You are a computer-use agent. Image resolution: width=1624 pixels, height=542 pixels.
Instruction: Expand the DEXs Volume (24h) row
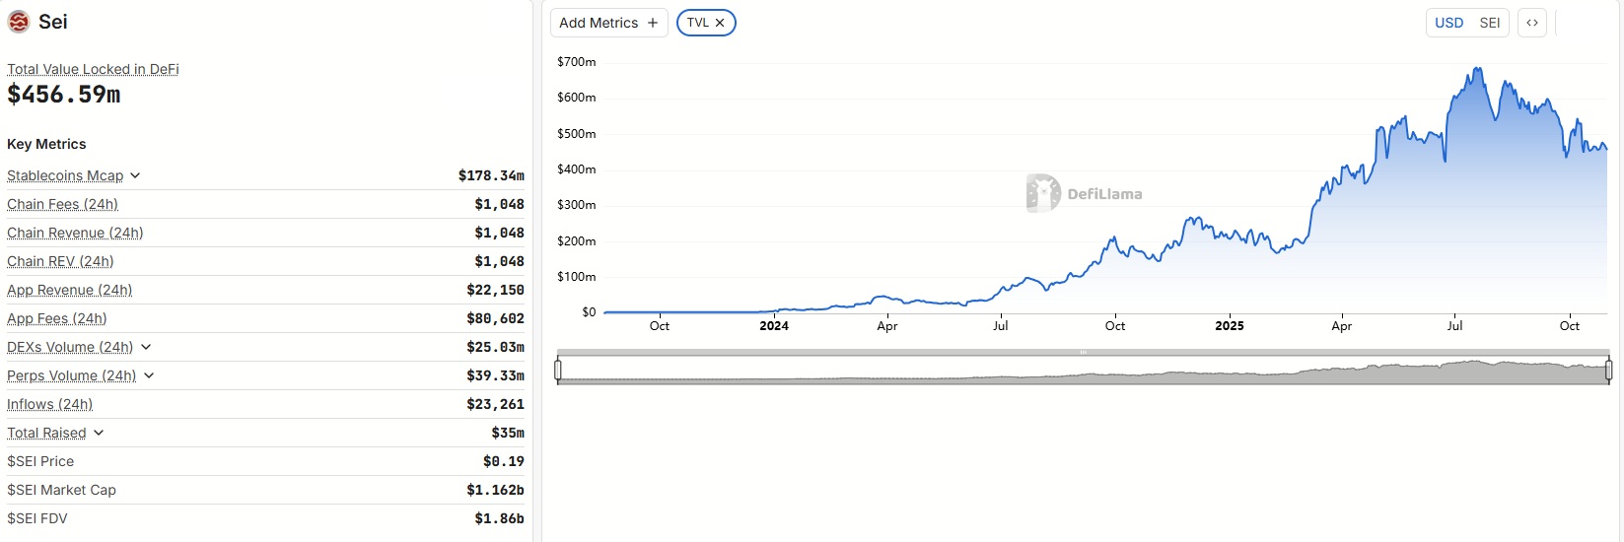click(x=146, y=347)
